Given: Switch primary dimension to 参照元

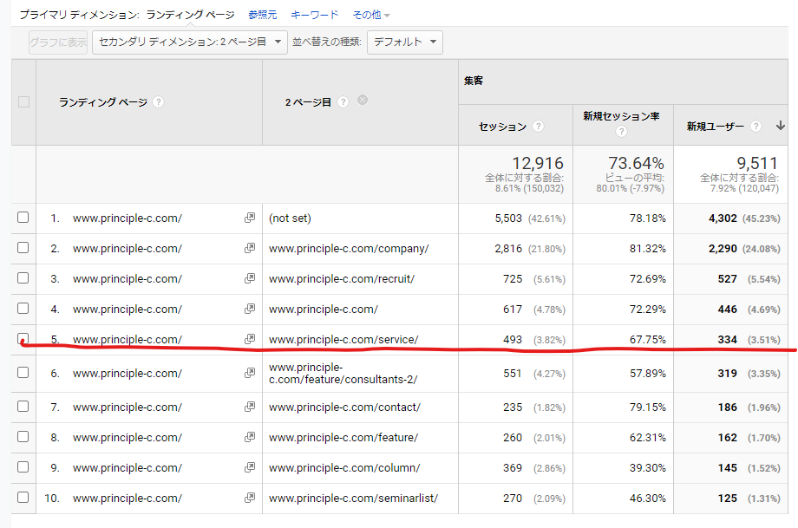Looking at the screenshot, I should (263, 15).
